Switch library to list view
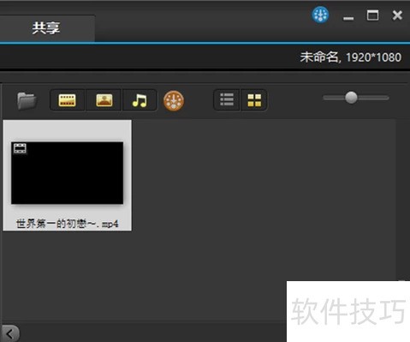The image size is (410, 342). [x=227, y=100]
